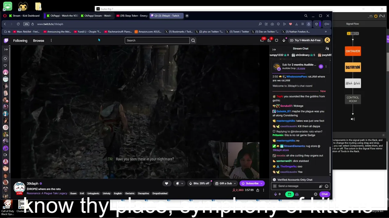389x218 pixels.
Task: Share the stream via share icon
Action: [258, 190]
